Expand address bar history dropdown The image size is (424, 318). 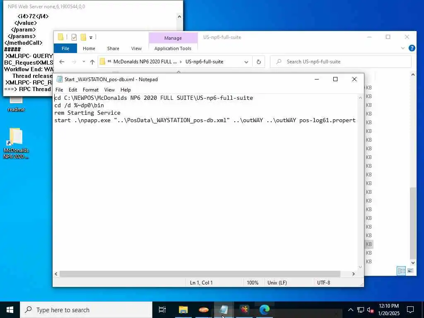(246, 62)
